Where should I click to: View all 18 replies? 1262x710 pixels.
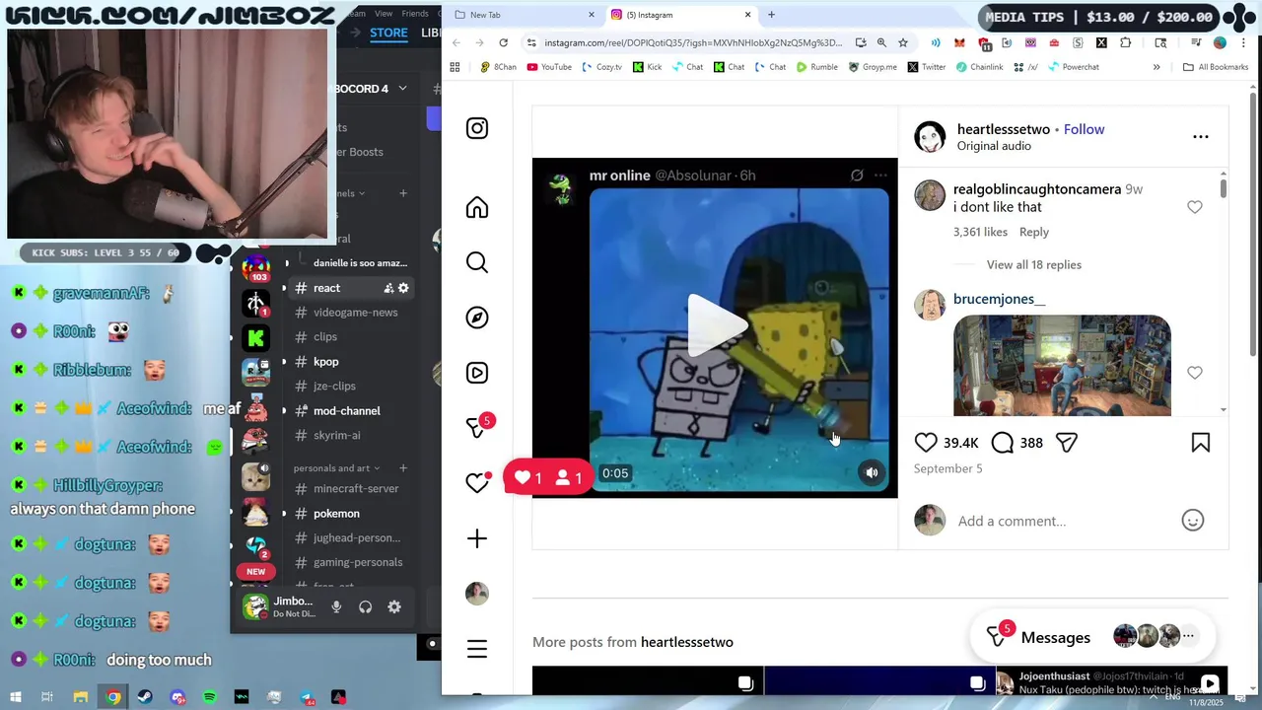[x=1034, y=265]
